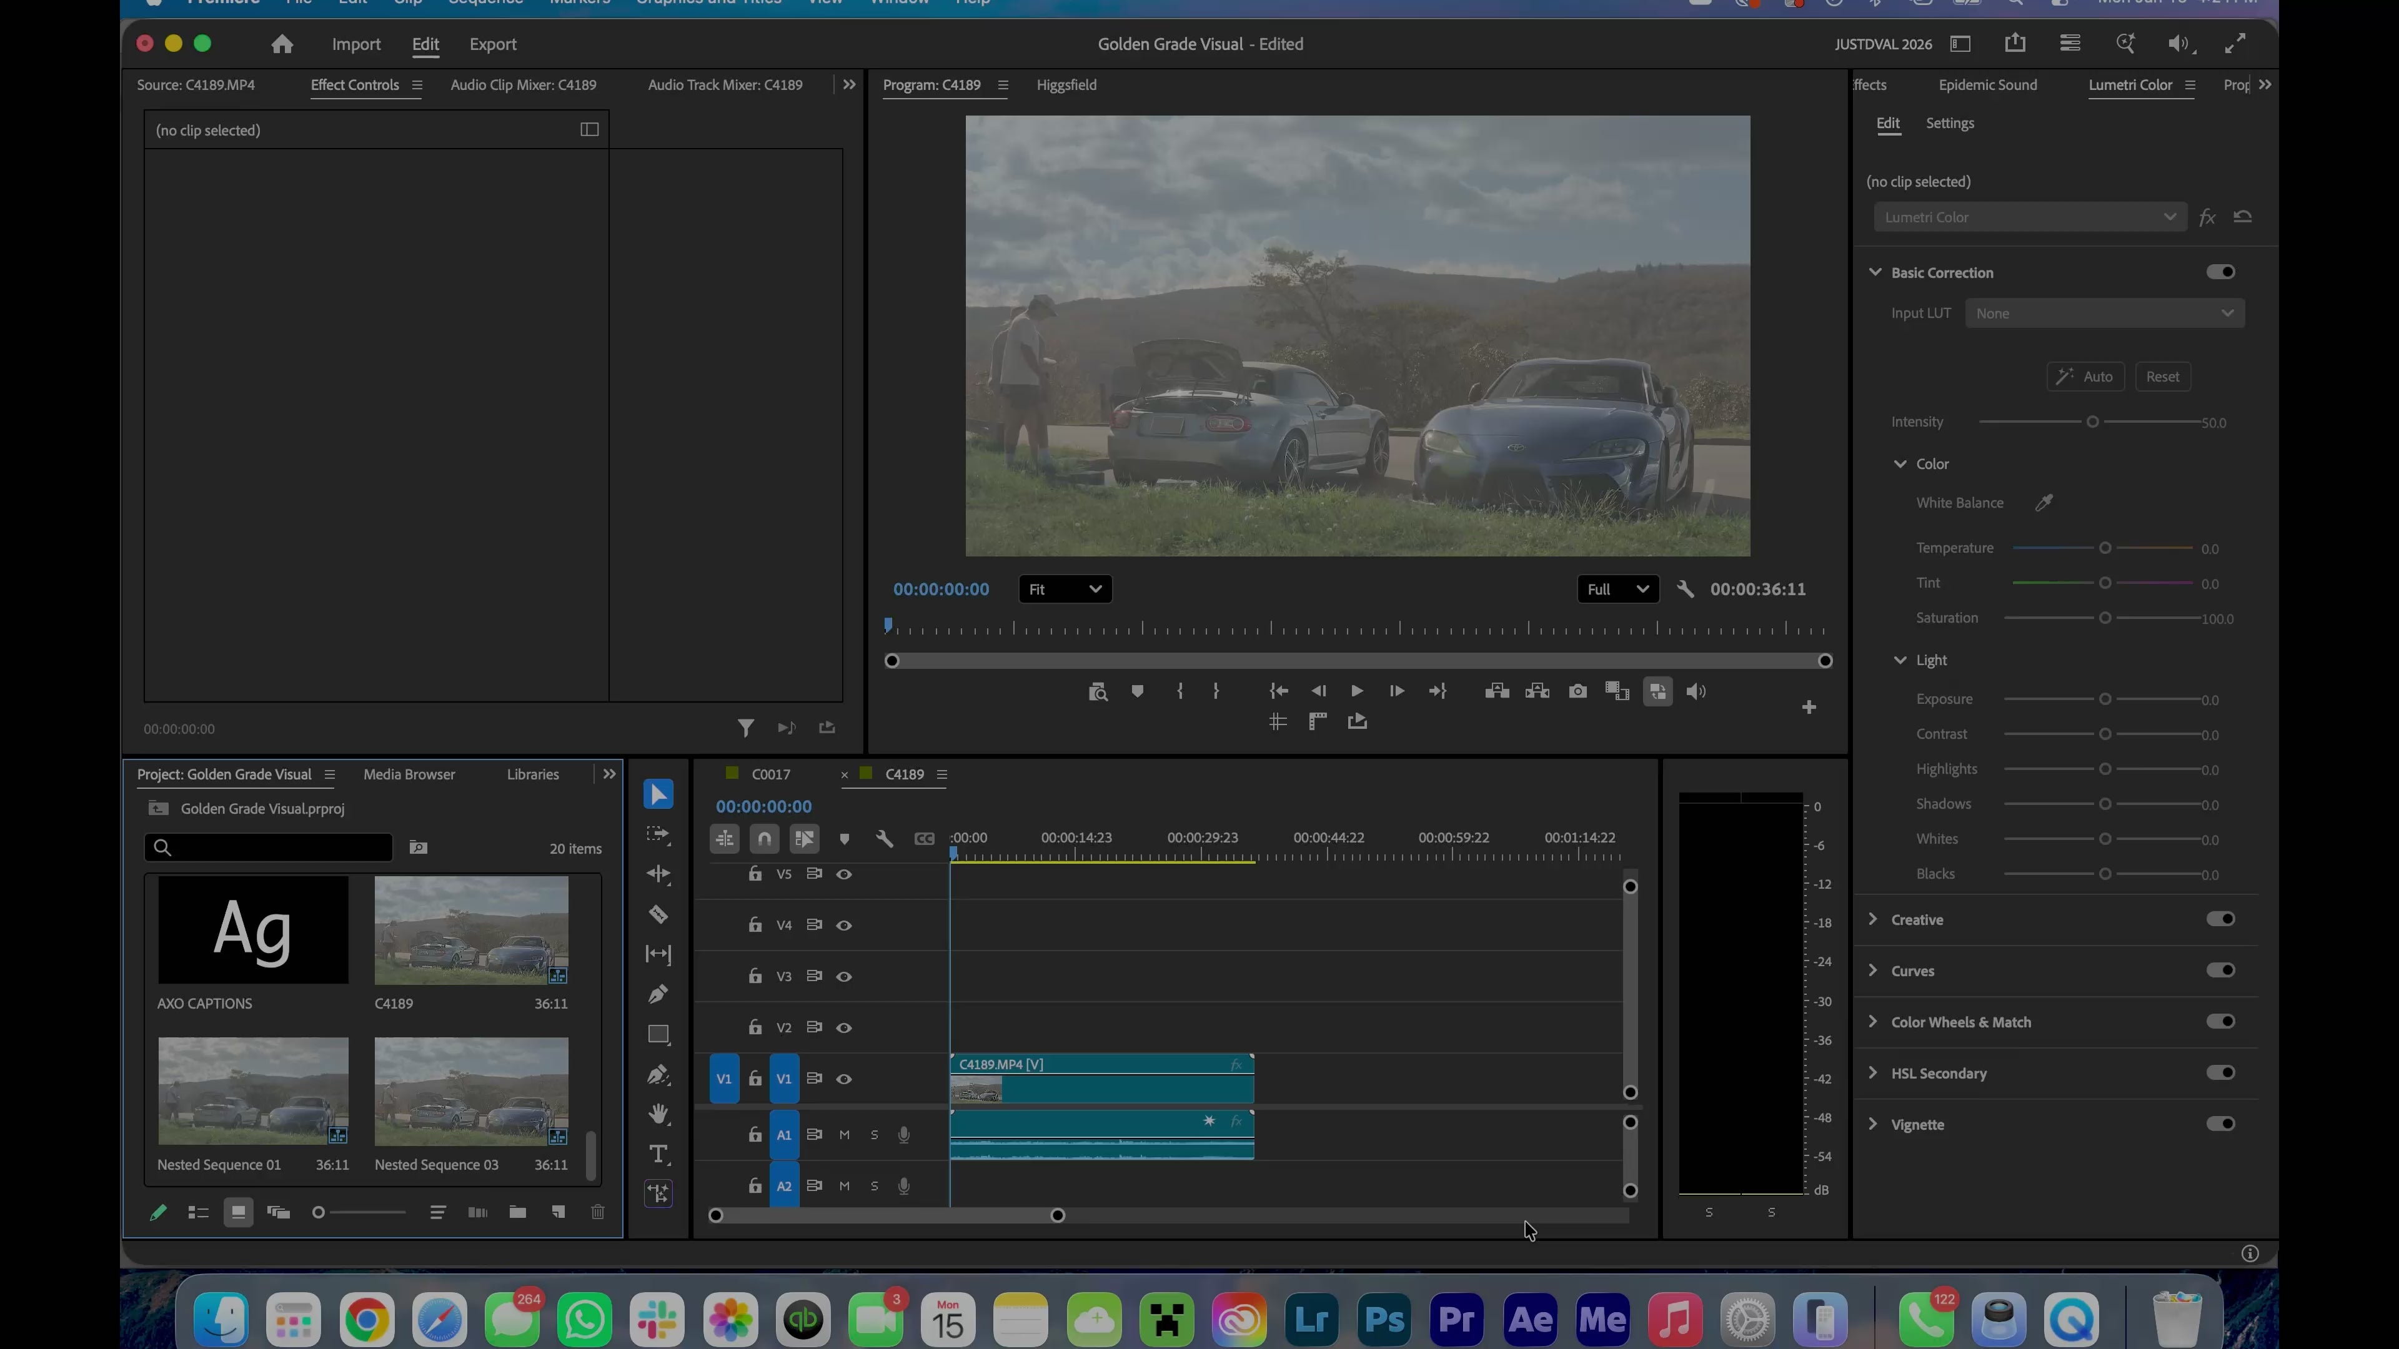Select the Ripple Edit tool
Image resolution: width=2399 pixels, height=1349 pixels.
tap(658, 874)
